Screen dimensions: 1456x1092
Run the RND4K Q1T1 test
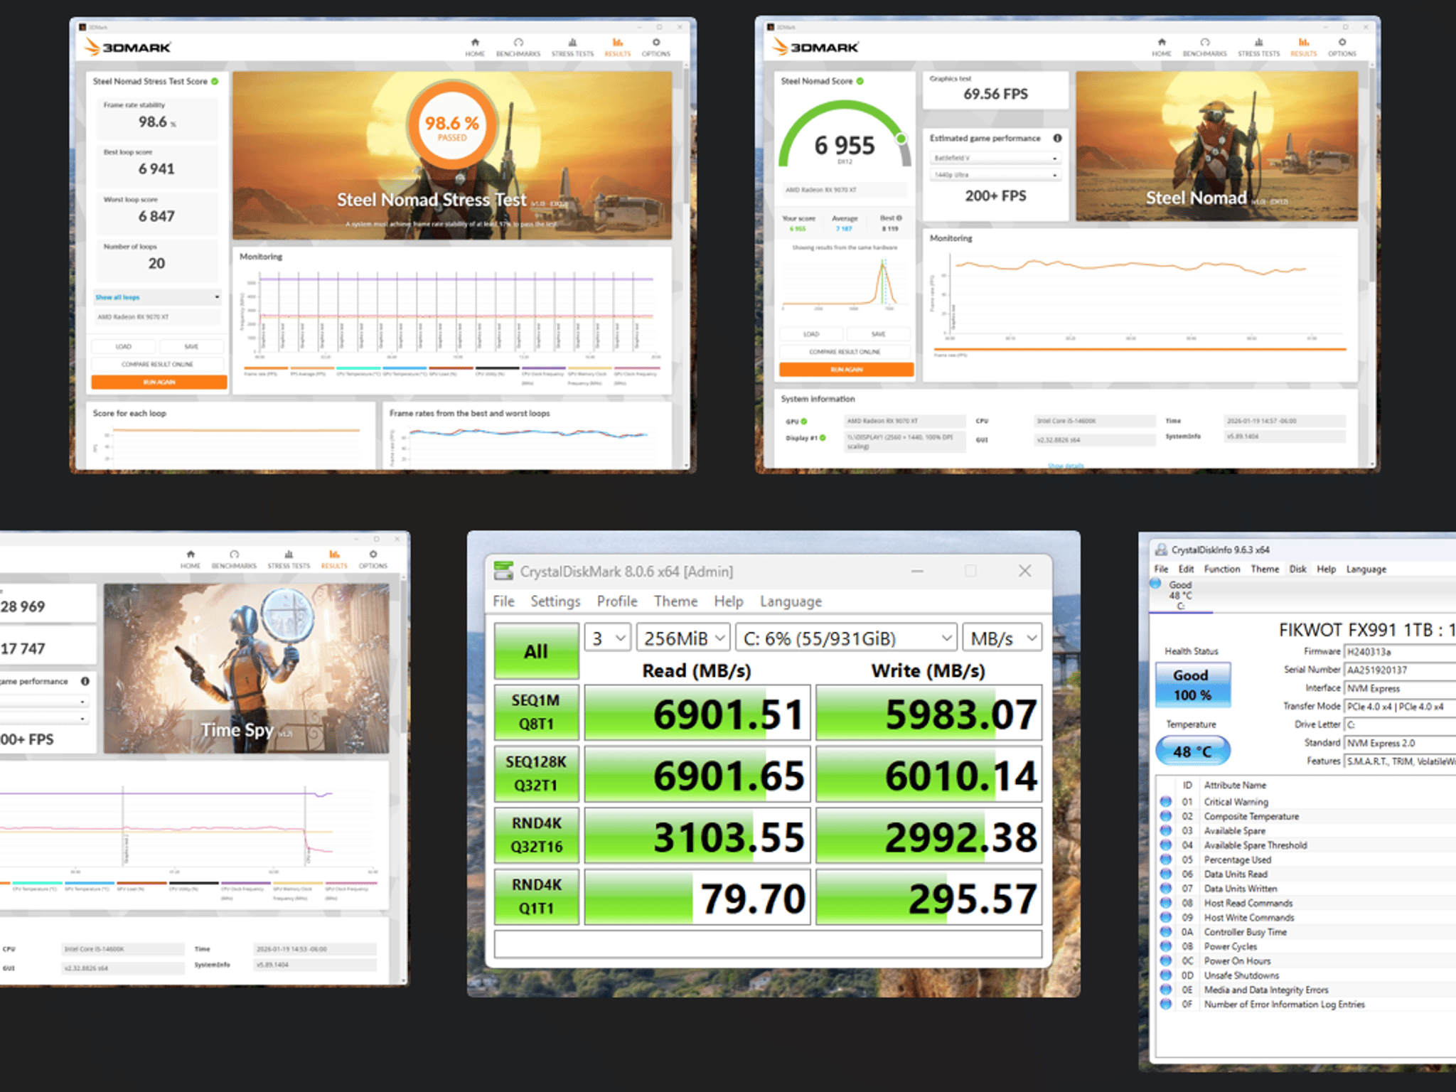[536, 896]
